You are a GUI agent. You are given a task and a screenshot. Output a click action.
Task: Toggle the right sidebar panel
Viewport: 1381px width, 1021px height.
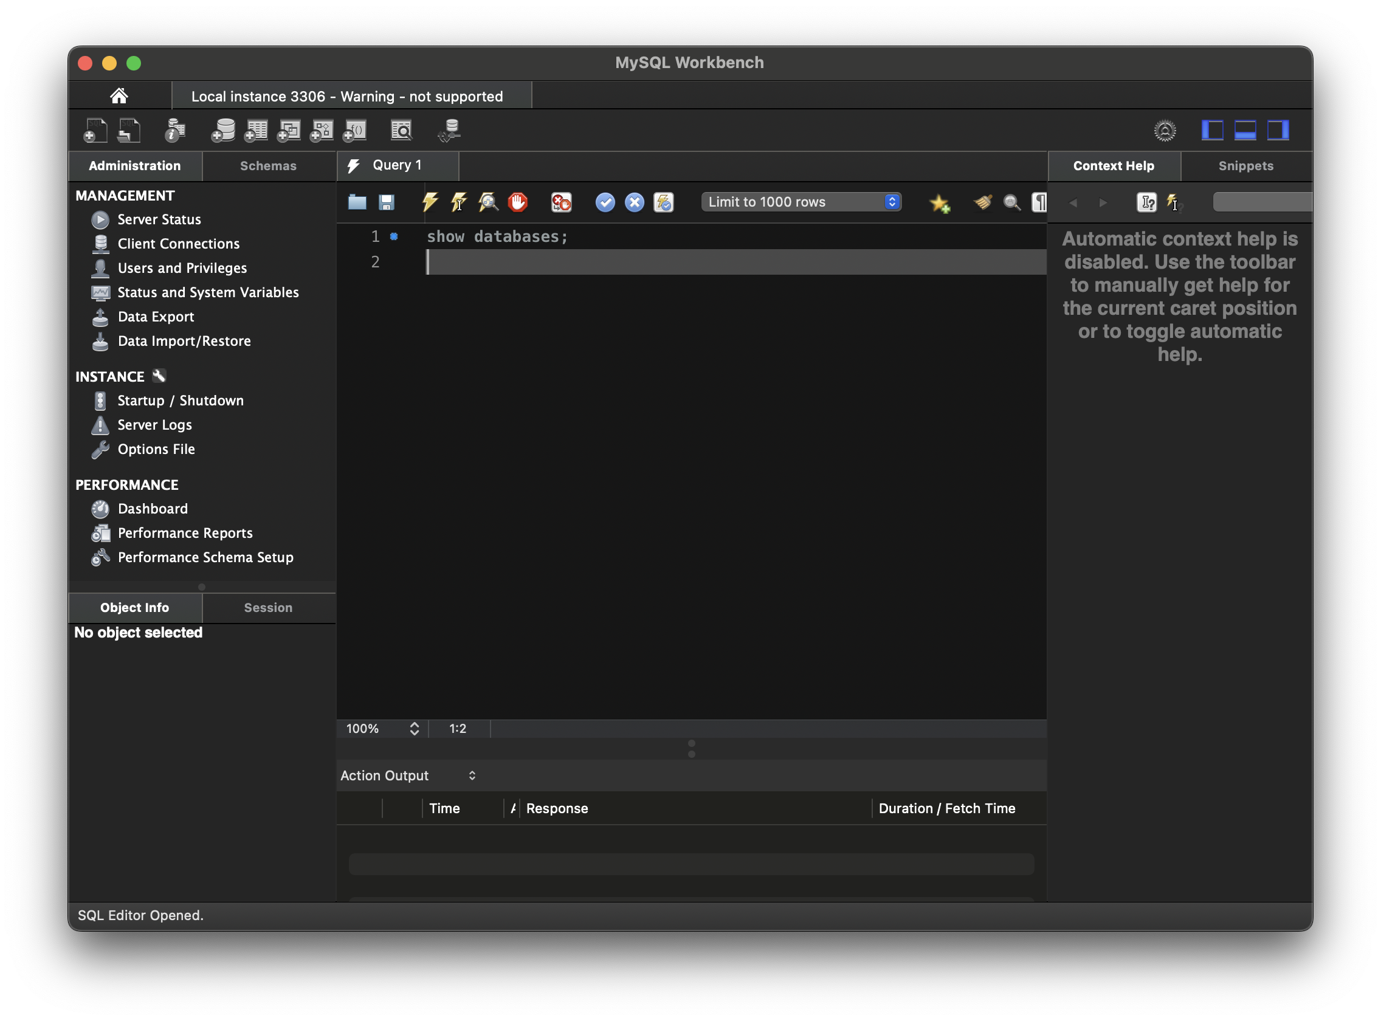pyautogui.click(x=1278, y=131)
